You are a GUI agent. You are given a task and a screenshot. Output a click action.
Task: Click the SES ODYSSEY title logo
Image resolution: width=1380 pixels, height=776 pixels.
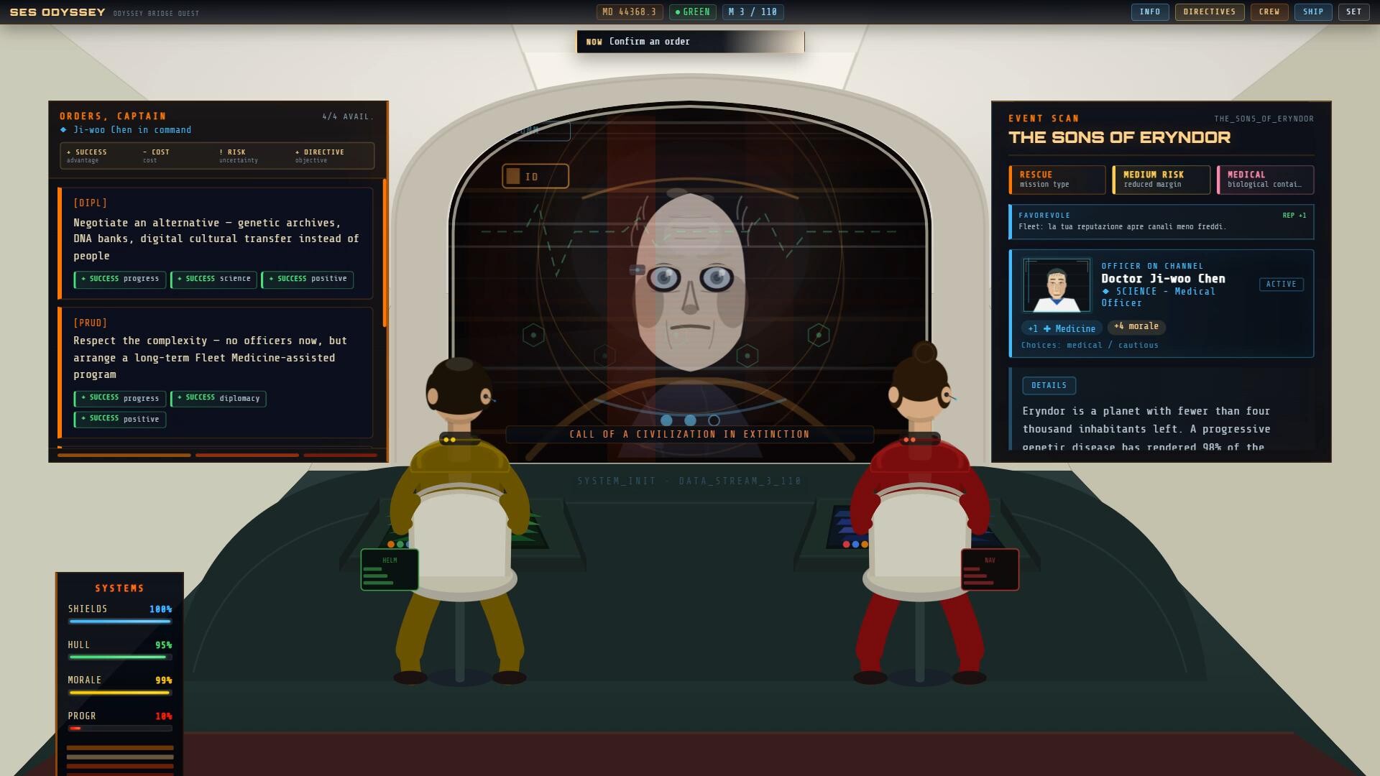pyautogui.click(x=57, y=12)
